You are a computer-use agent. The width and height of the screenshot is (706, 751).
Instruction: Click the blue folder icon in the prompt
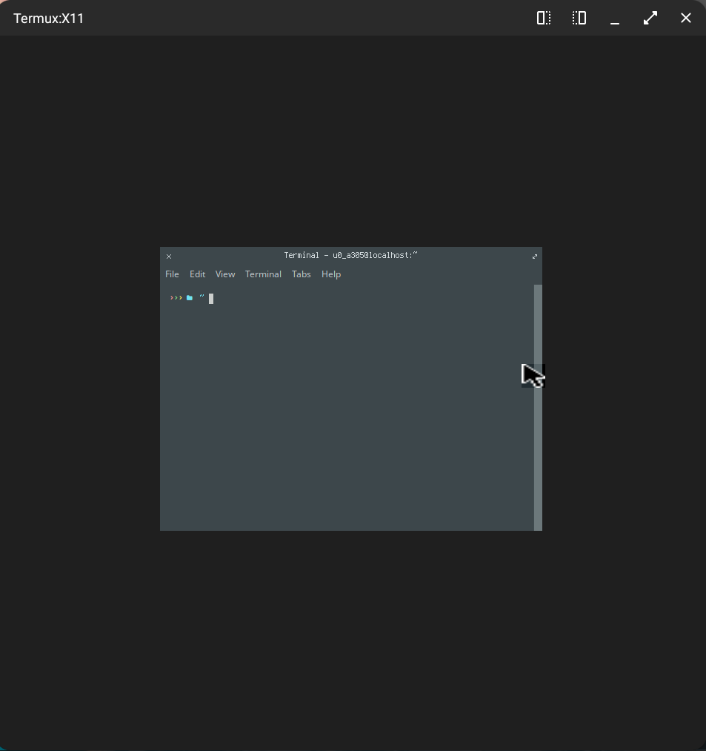pos(190,298)
